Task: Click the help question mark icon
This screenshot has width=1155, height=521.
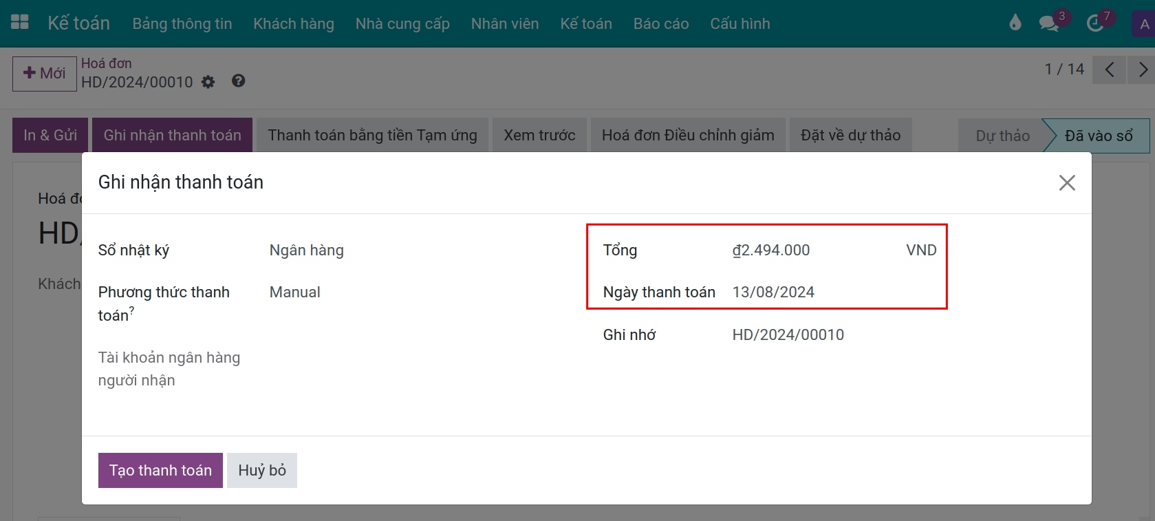Action: click(x=238, y=81)
